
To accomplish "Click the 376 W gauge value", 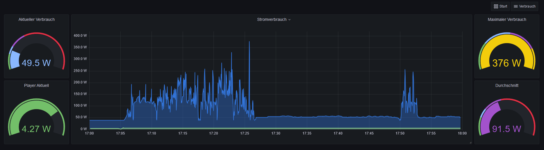I will [x=507, y=63].
